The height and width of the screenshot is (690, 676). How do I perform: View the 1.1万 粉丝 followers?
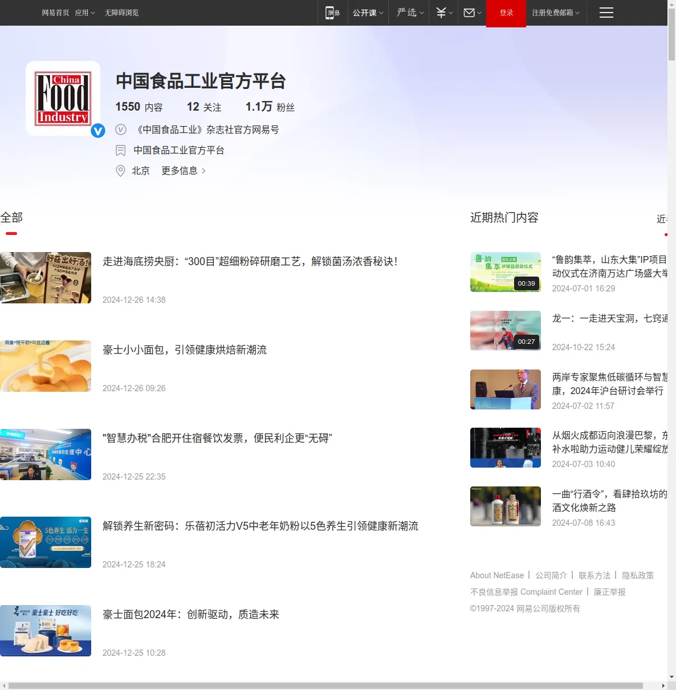point(270,107)
